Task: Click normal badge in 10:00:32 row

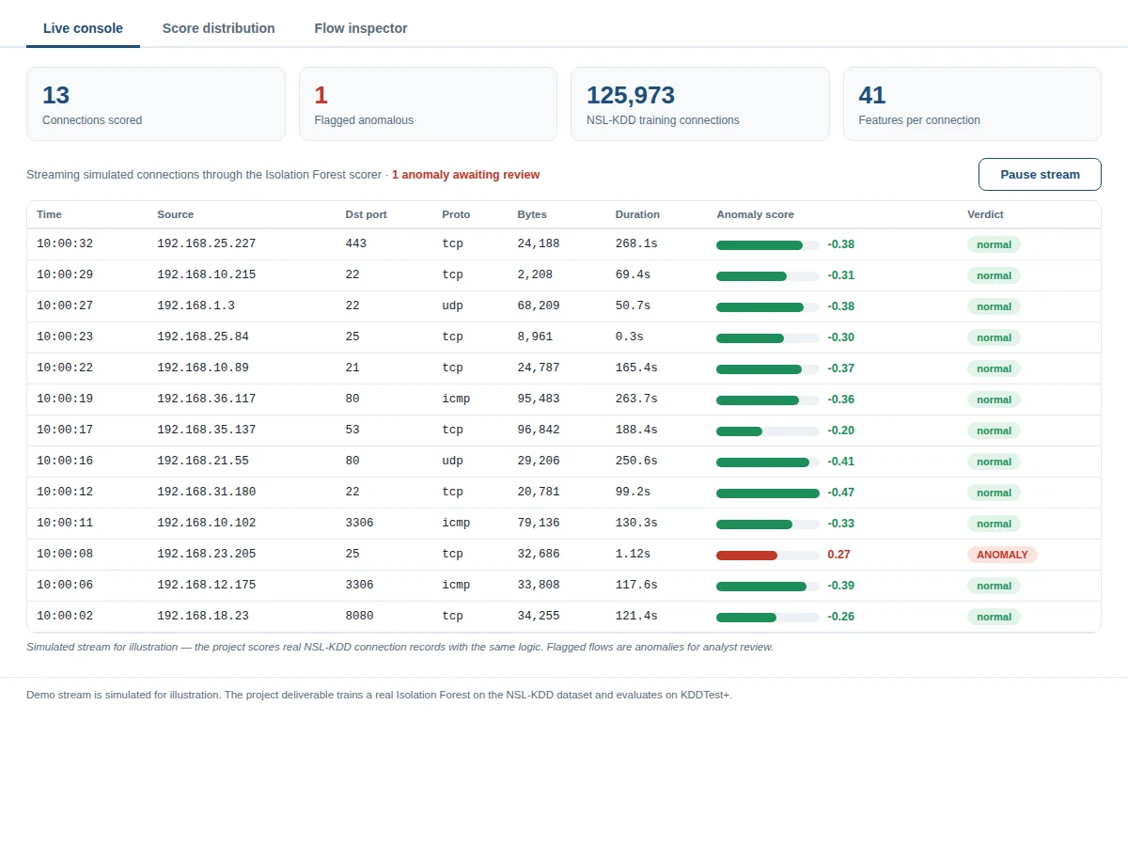Action: 994,244
